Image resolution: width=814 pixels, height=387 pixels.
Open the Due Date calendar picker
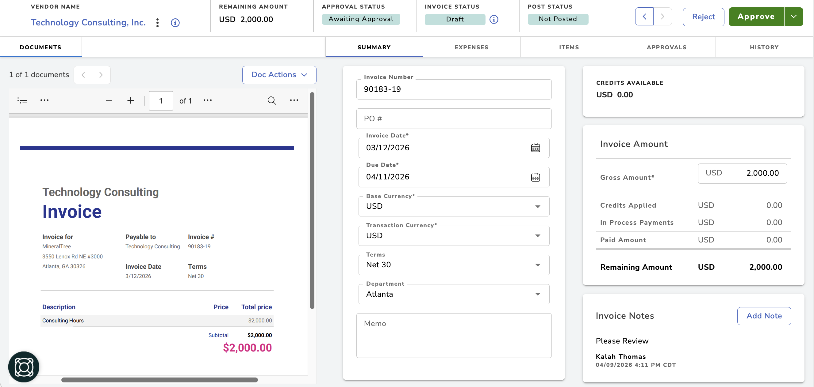pyautogui.click(x=535, y=177)
